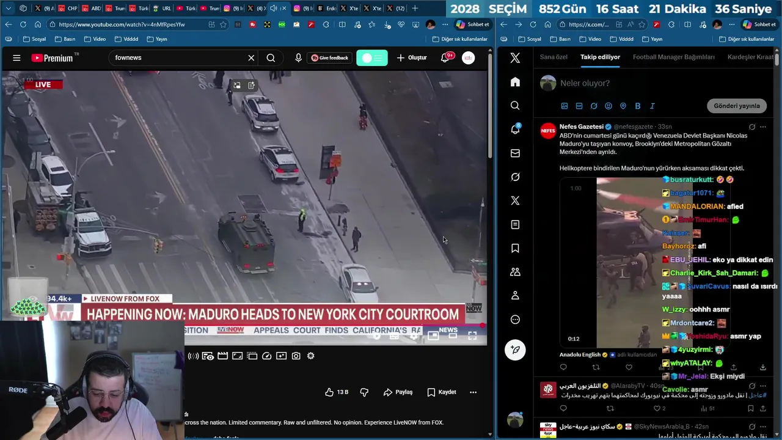
Task: Click the broadcast waves toolbar icon
Action: (193, 356)
